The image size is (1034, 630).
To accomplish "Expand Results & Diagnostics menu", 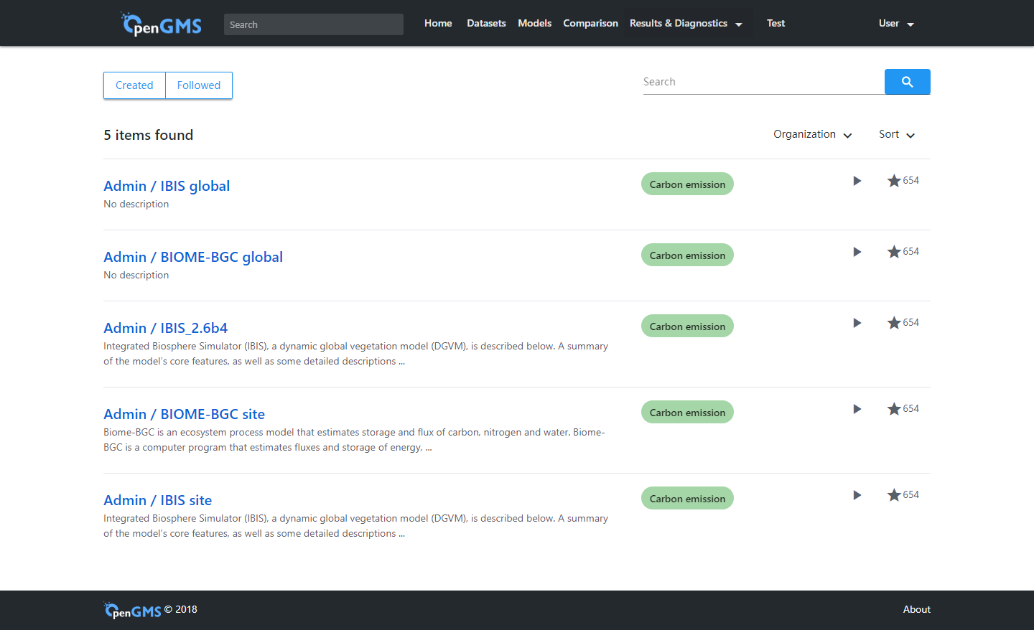I will [x=685, y=24].
